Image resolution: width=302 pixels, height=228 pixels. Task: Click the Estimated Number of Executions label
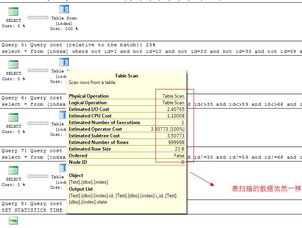[105, 123]
